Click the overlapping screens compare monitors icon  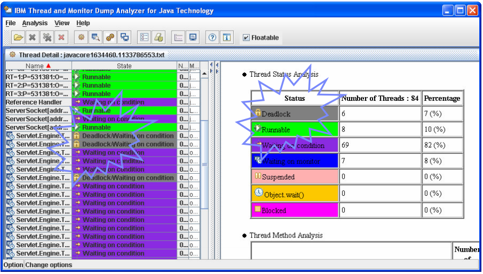(x=125, y=38)
